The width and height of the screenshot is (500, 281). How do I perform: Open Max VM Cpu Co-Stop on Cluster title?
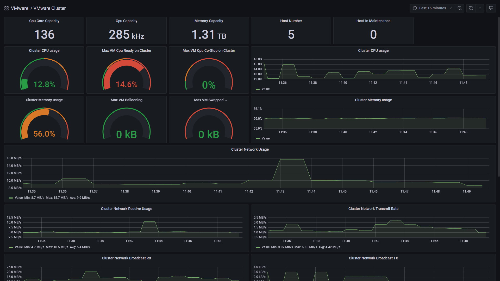click(209, 50)
